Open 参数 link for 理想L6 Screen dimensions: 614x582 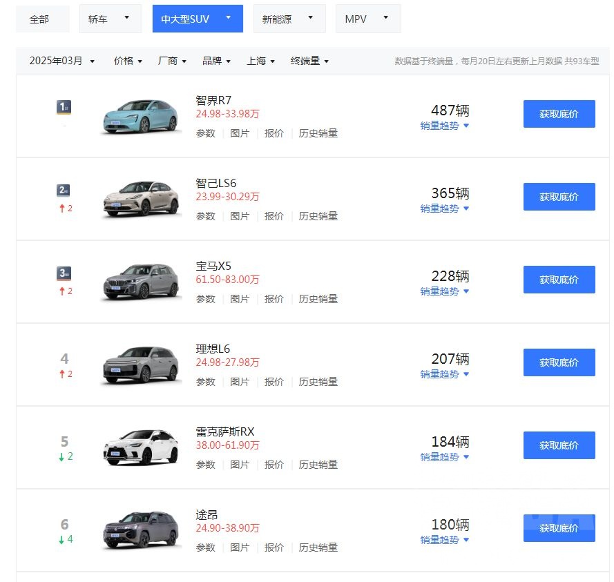205,382
